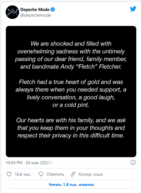The image size is (141, 193).
Task: Click the 'Our hearts are with his family' paragraph
Action: click(71, 128)
